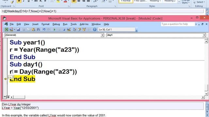Click the Font Color red A icon

click(65, 1)
